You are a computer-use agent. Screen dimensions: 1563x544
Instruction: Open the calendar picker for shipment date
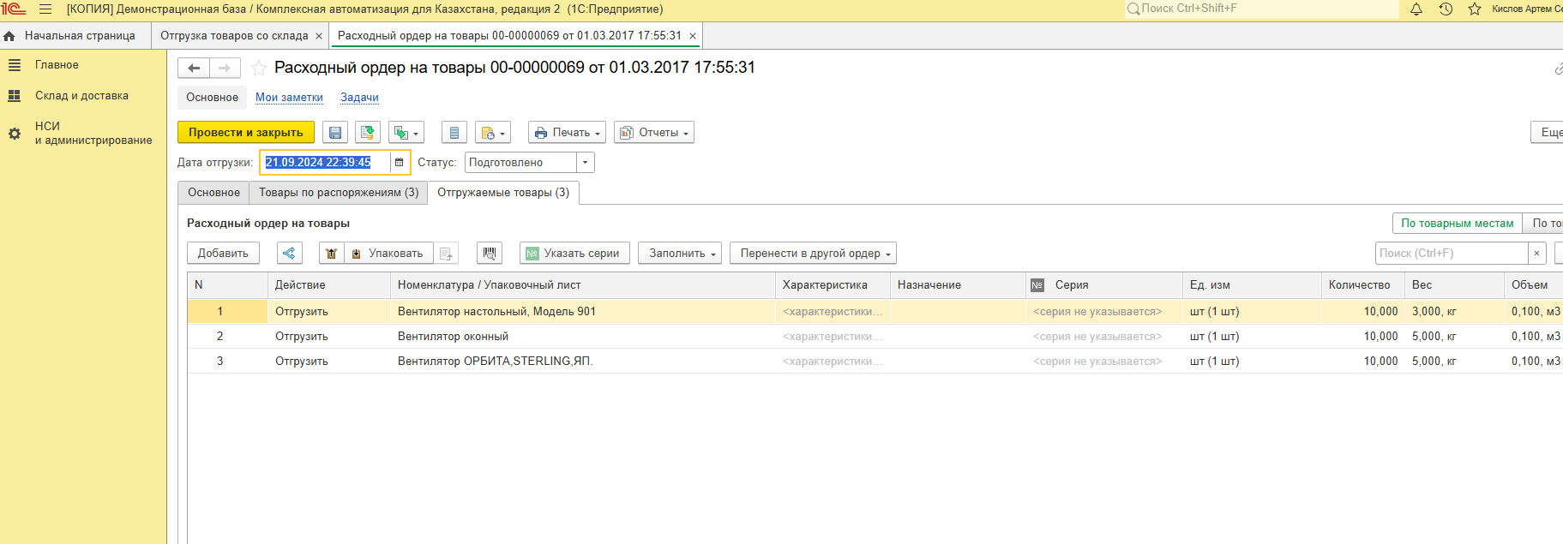[x=399, y=163]
